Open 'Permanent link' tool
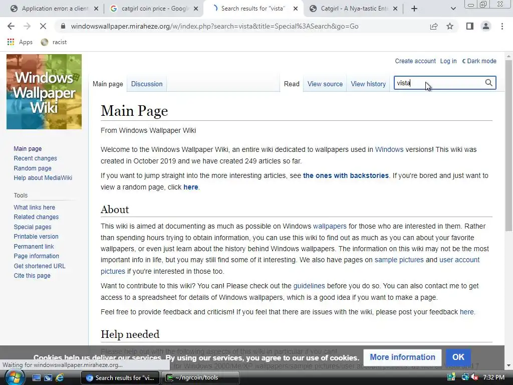The image size is (513, 385). coord(34,246)
